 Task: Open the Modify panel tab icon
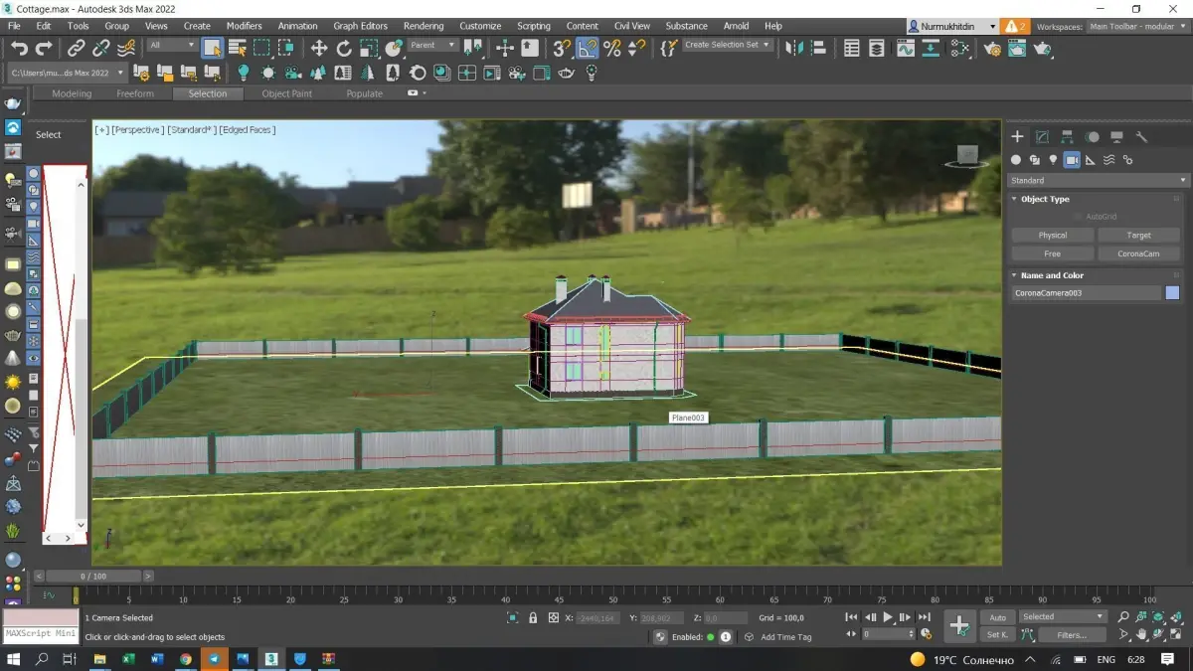pyautogui.click(x=1042, y=137)
